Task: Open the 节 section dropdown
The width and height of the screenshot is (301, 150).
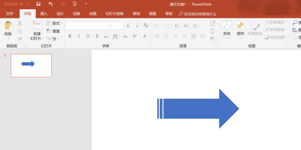Action: (53, 39)
